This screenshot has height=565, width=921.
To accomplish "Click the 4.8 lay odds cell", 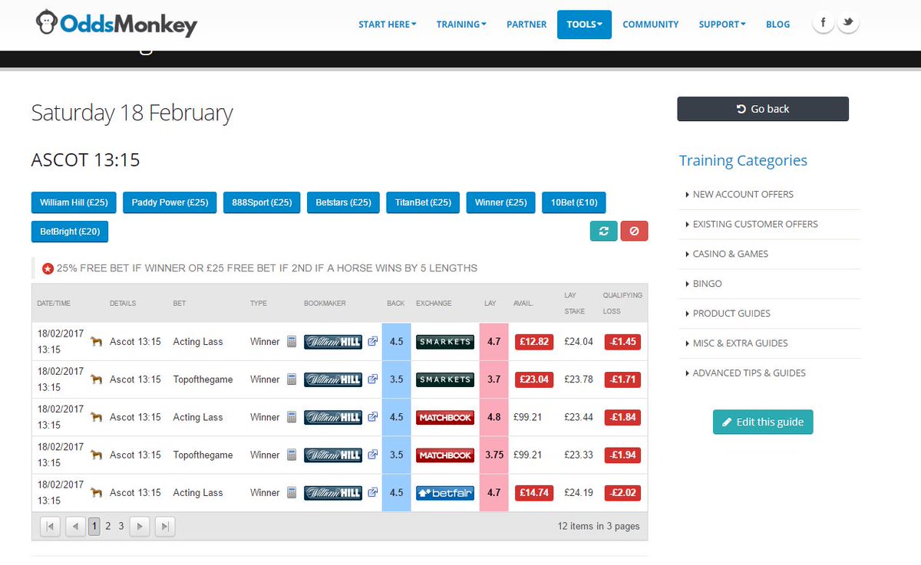I will click(x=494, y=417).
